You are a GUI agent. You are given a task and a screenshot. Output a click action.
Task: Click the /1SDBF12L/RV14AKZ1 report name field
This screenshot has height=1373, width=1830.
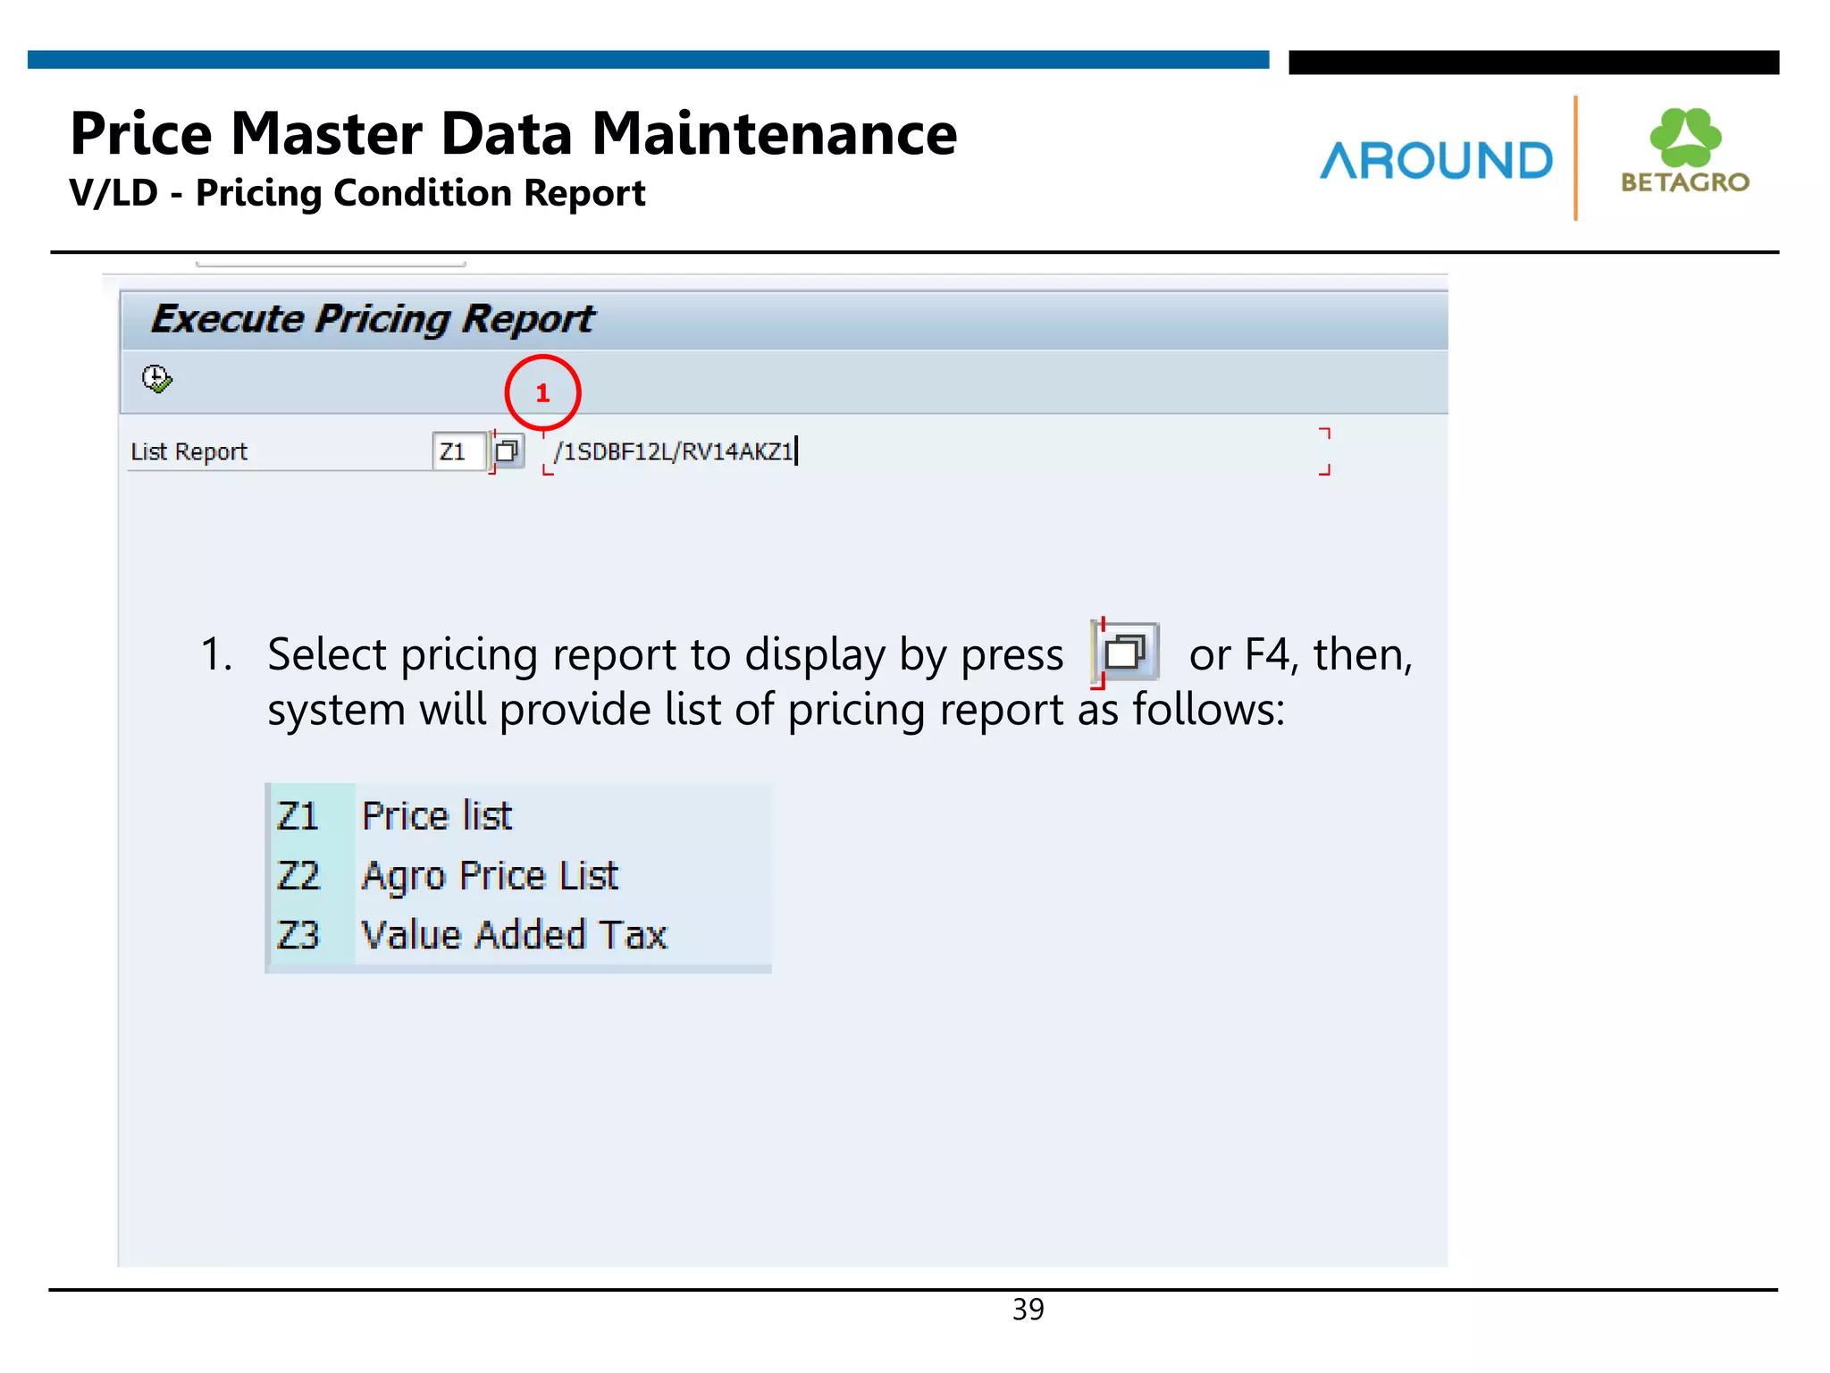point(674,451)
